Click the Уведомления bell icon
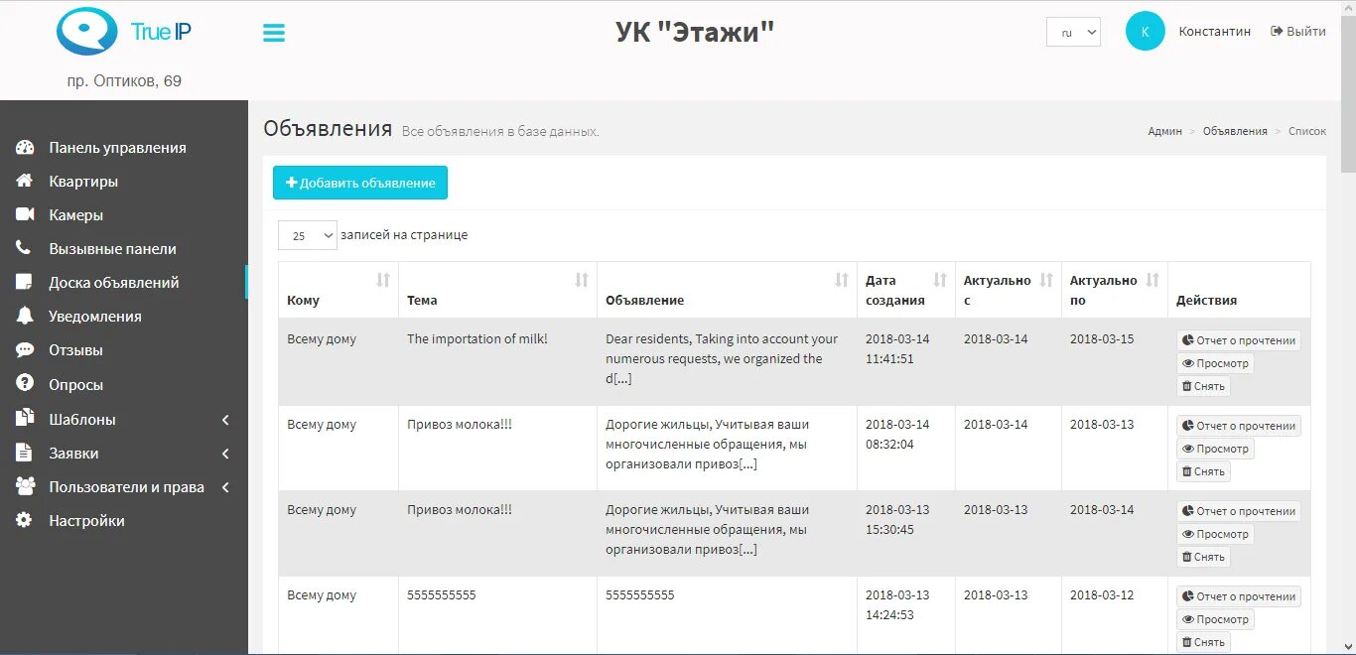 25,316
